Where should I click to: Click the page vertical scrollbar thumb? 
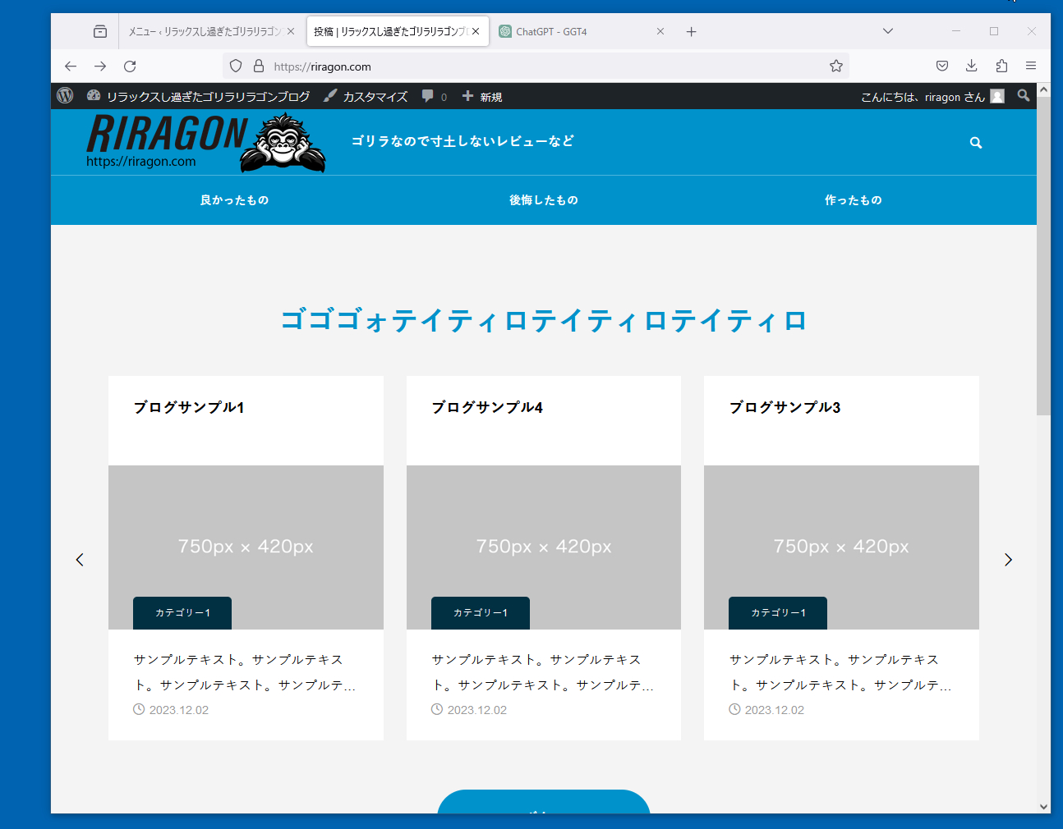pyautogui.click(x=1043, y=254)
